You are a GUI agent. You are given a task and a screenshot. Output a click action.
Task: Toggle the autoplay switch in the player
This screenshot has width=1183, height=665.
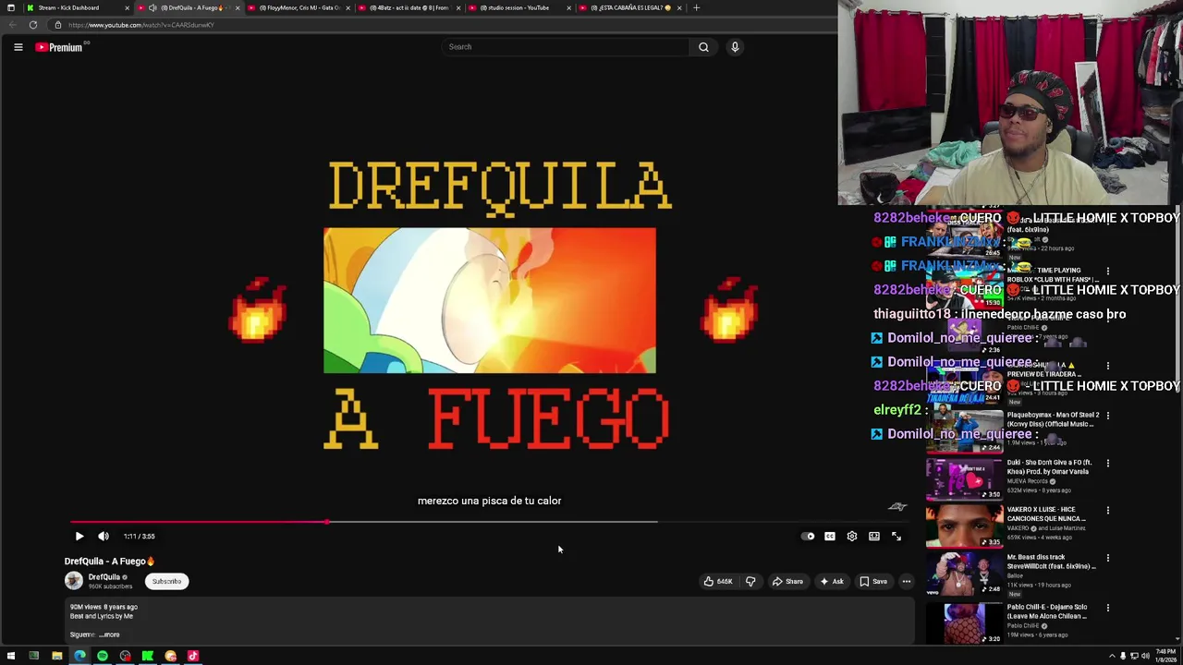point(808,536)
